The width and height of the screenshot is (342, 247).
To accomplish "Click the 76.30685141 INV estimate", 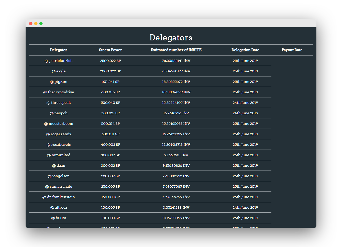I will tap(176, 61).
